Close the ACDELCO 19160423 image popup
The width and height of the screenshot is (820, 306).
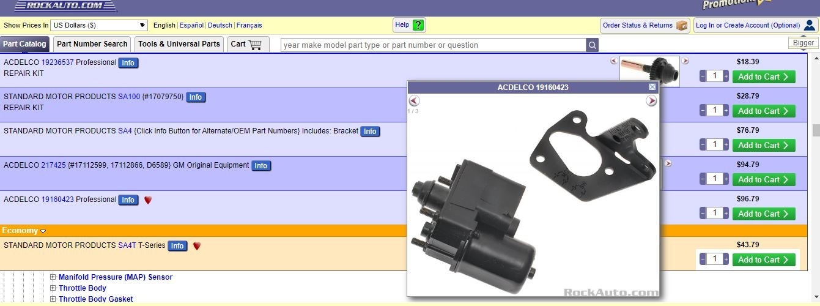[x=652, y=87]
